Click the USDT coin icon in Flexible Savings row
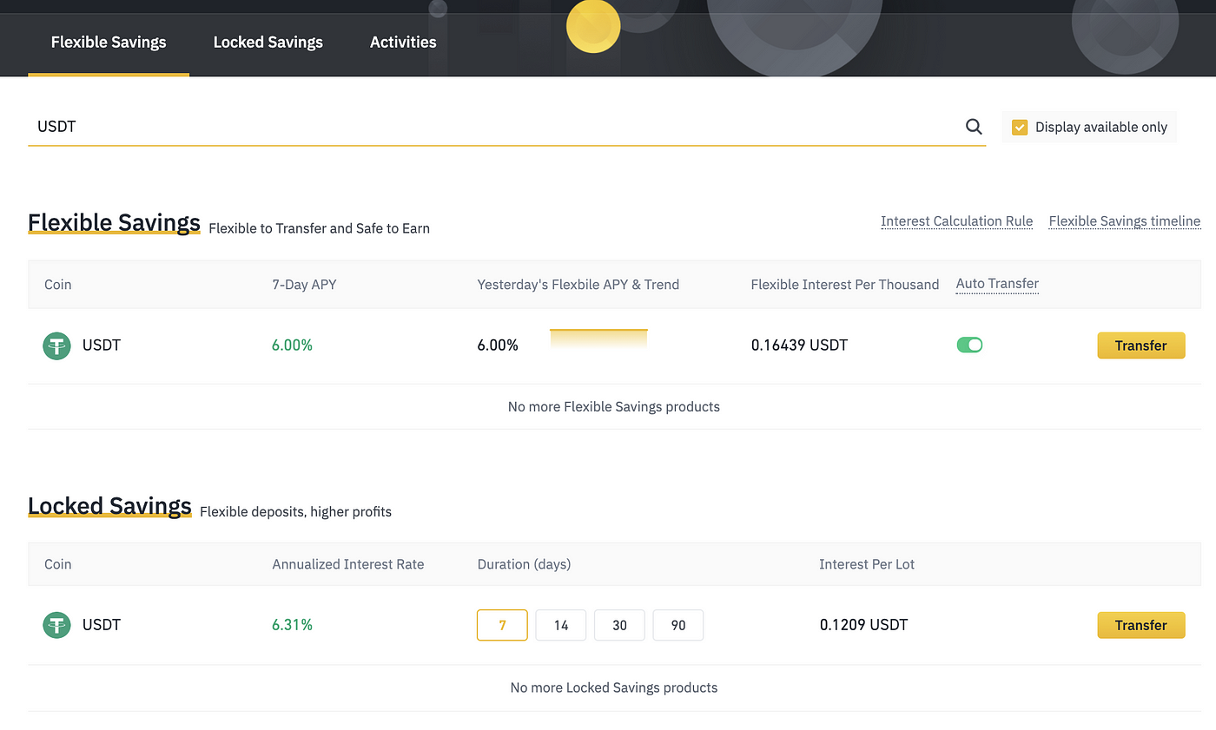This screenshot has height=730, width=1216. (x=56, y=345)
